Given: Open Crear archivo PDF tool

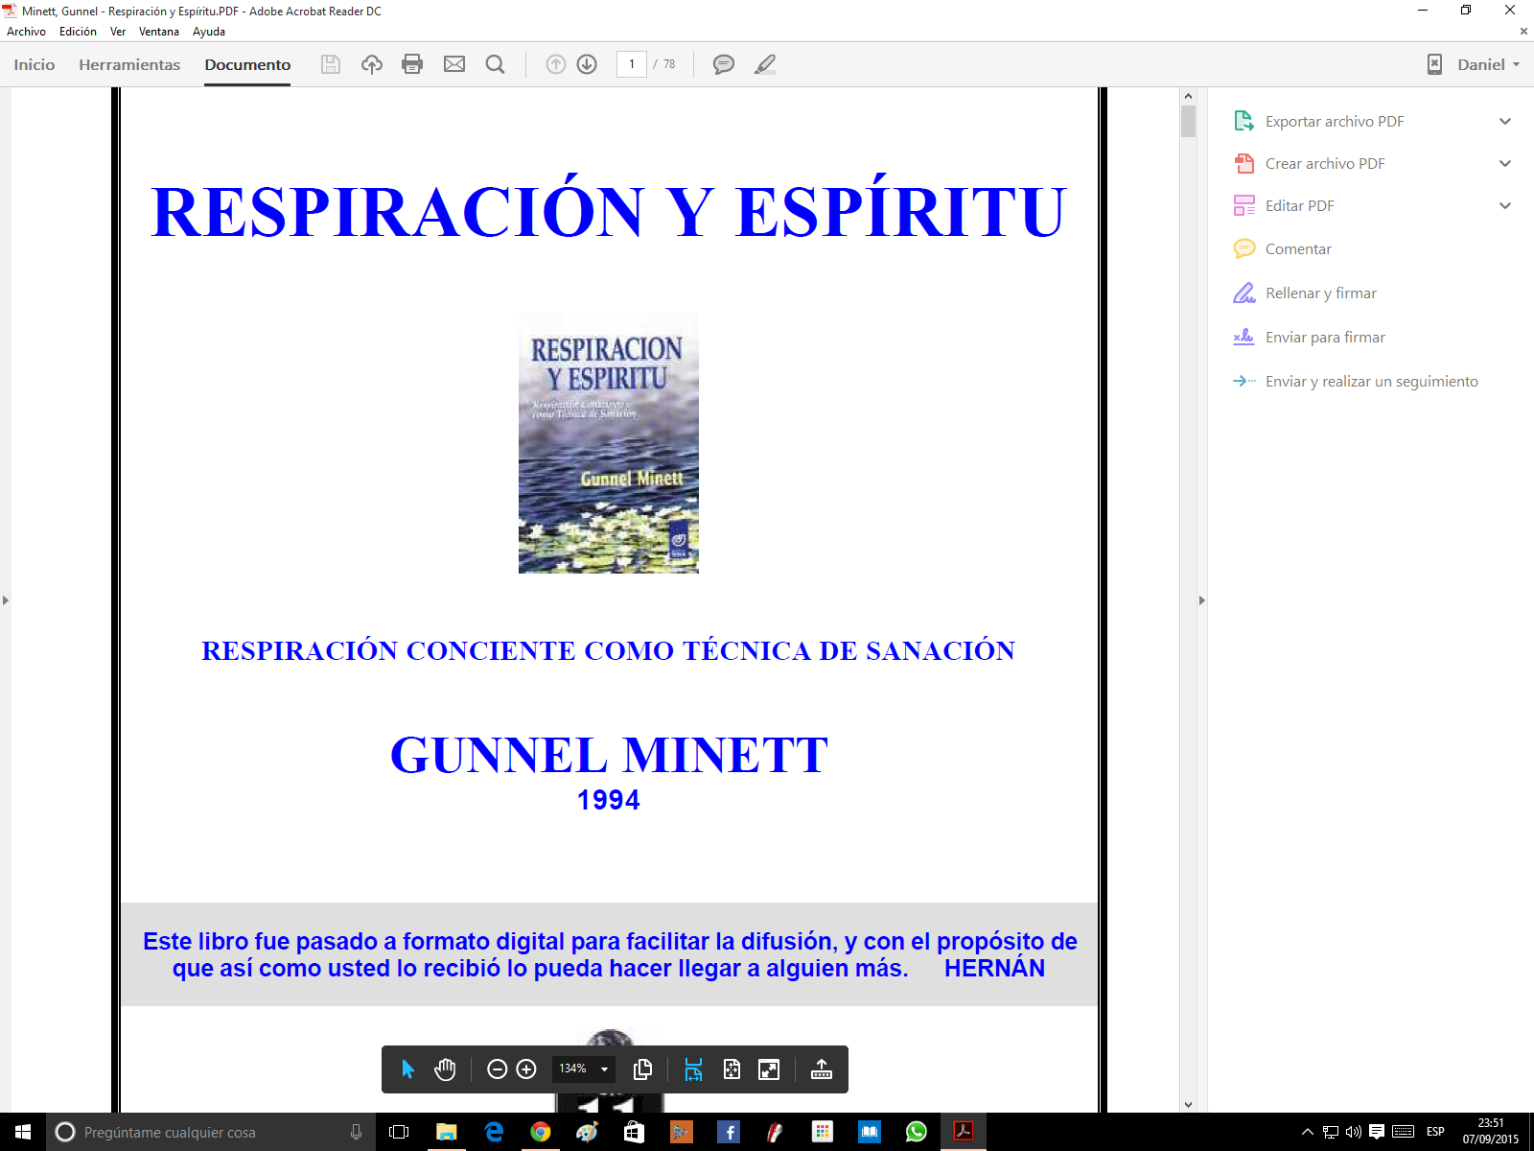Looking at the screenshot, I should tap(1324, 164).
